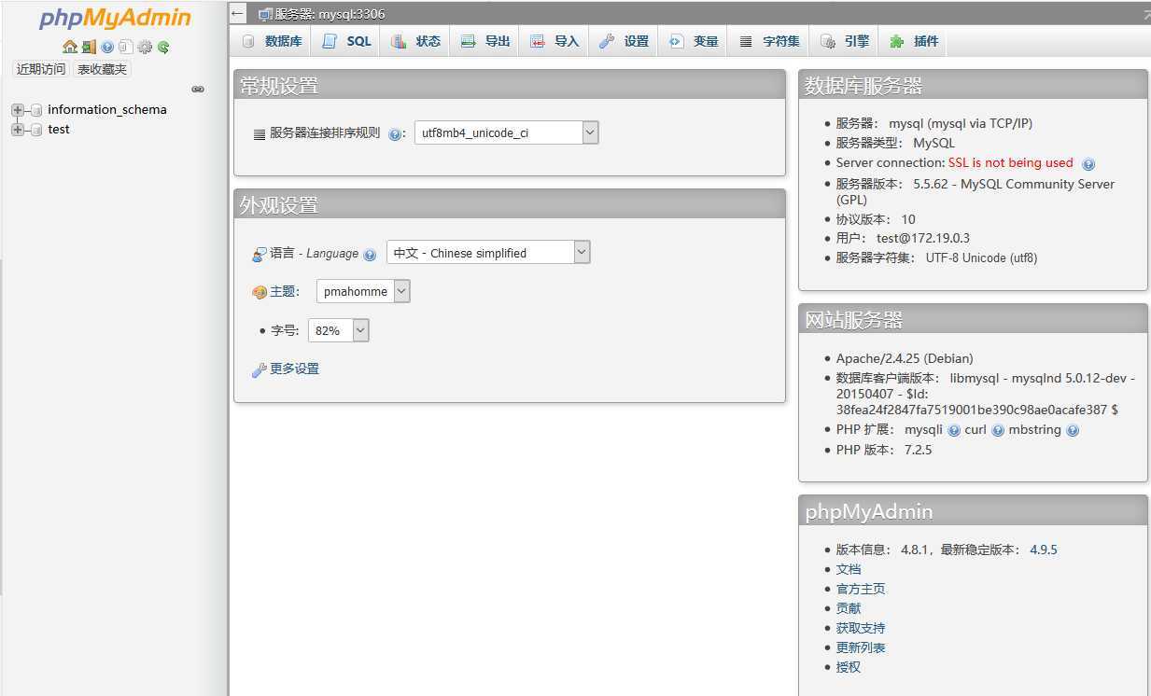The image size is (1151, 696).
Task: Expand the information_schema database tree
Action: pos(17,110)
